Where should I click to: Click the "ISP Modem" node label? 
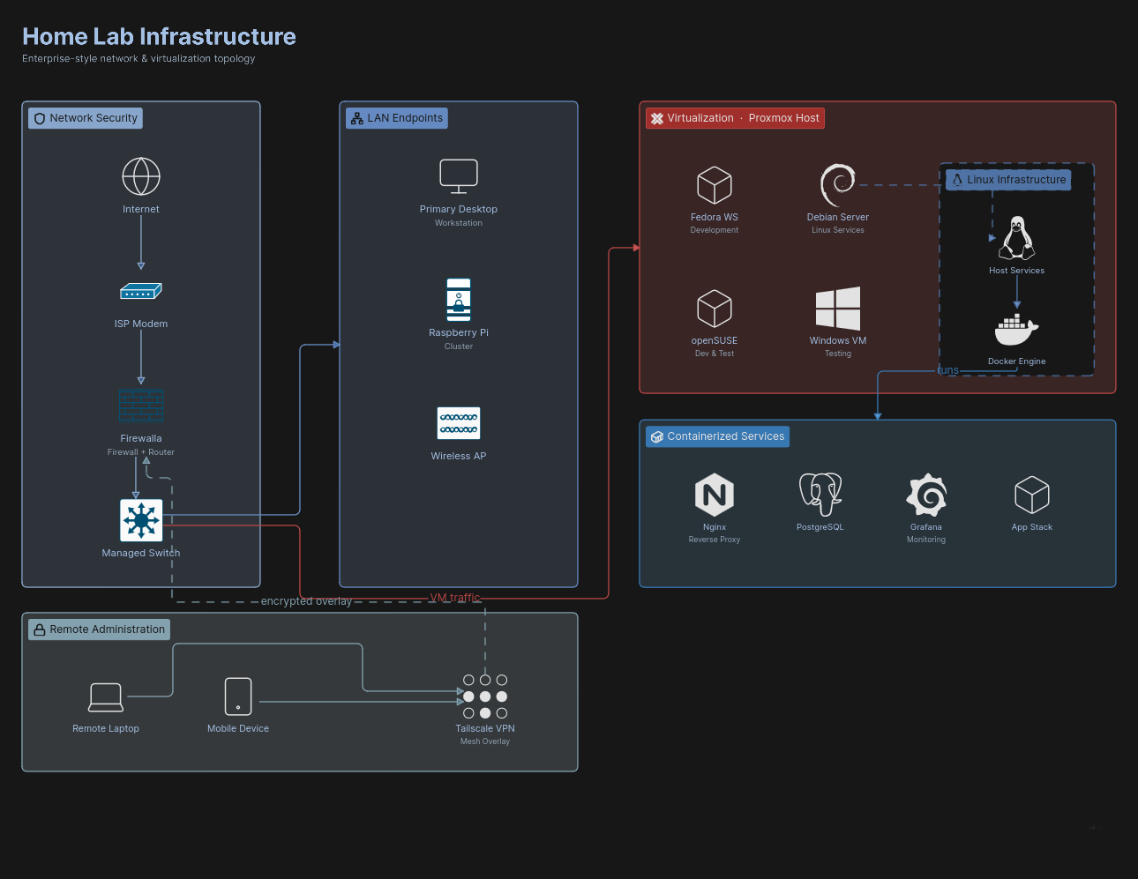141,324
